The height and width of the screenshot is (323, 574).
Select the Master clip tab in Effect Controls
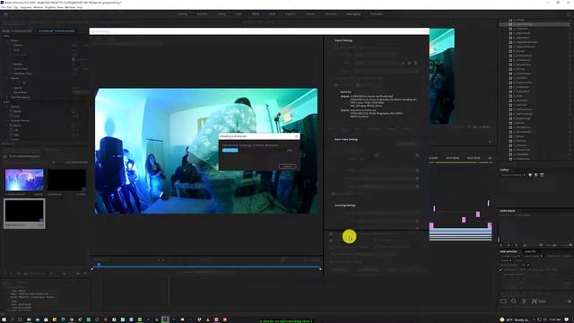(17, 31)
